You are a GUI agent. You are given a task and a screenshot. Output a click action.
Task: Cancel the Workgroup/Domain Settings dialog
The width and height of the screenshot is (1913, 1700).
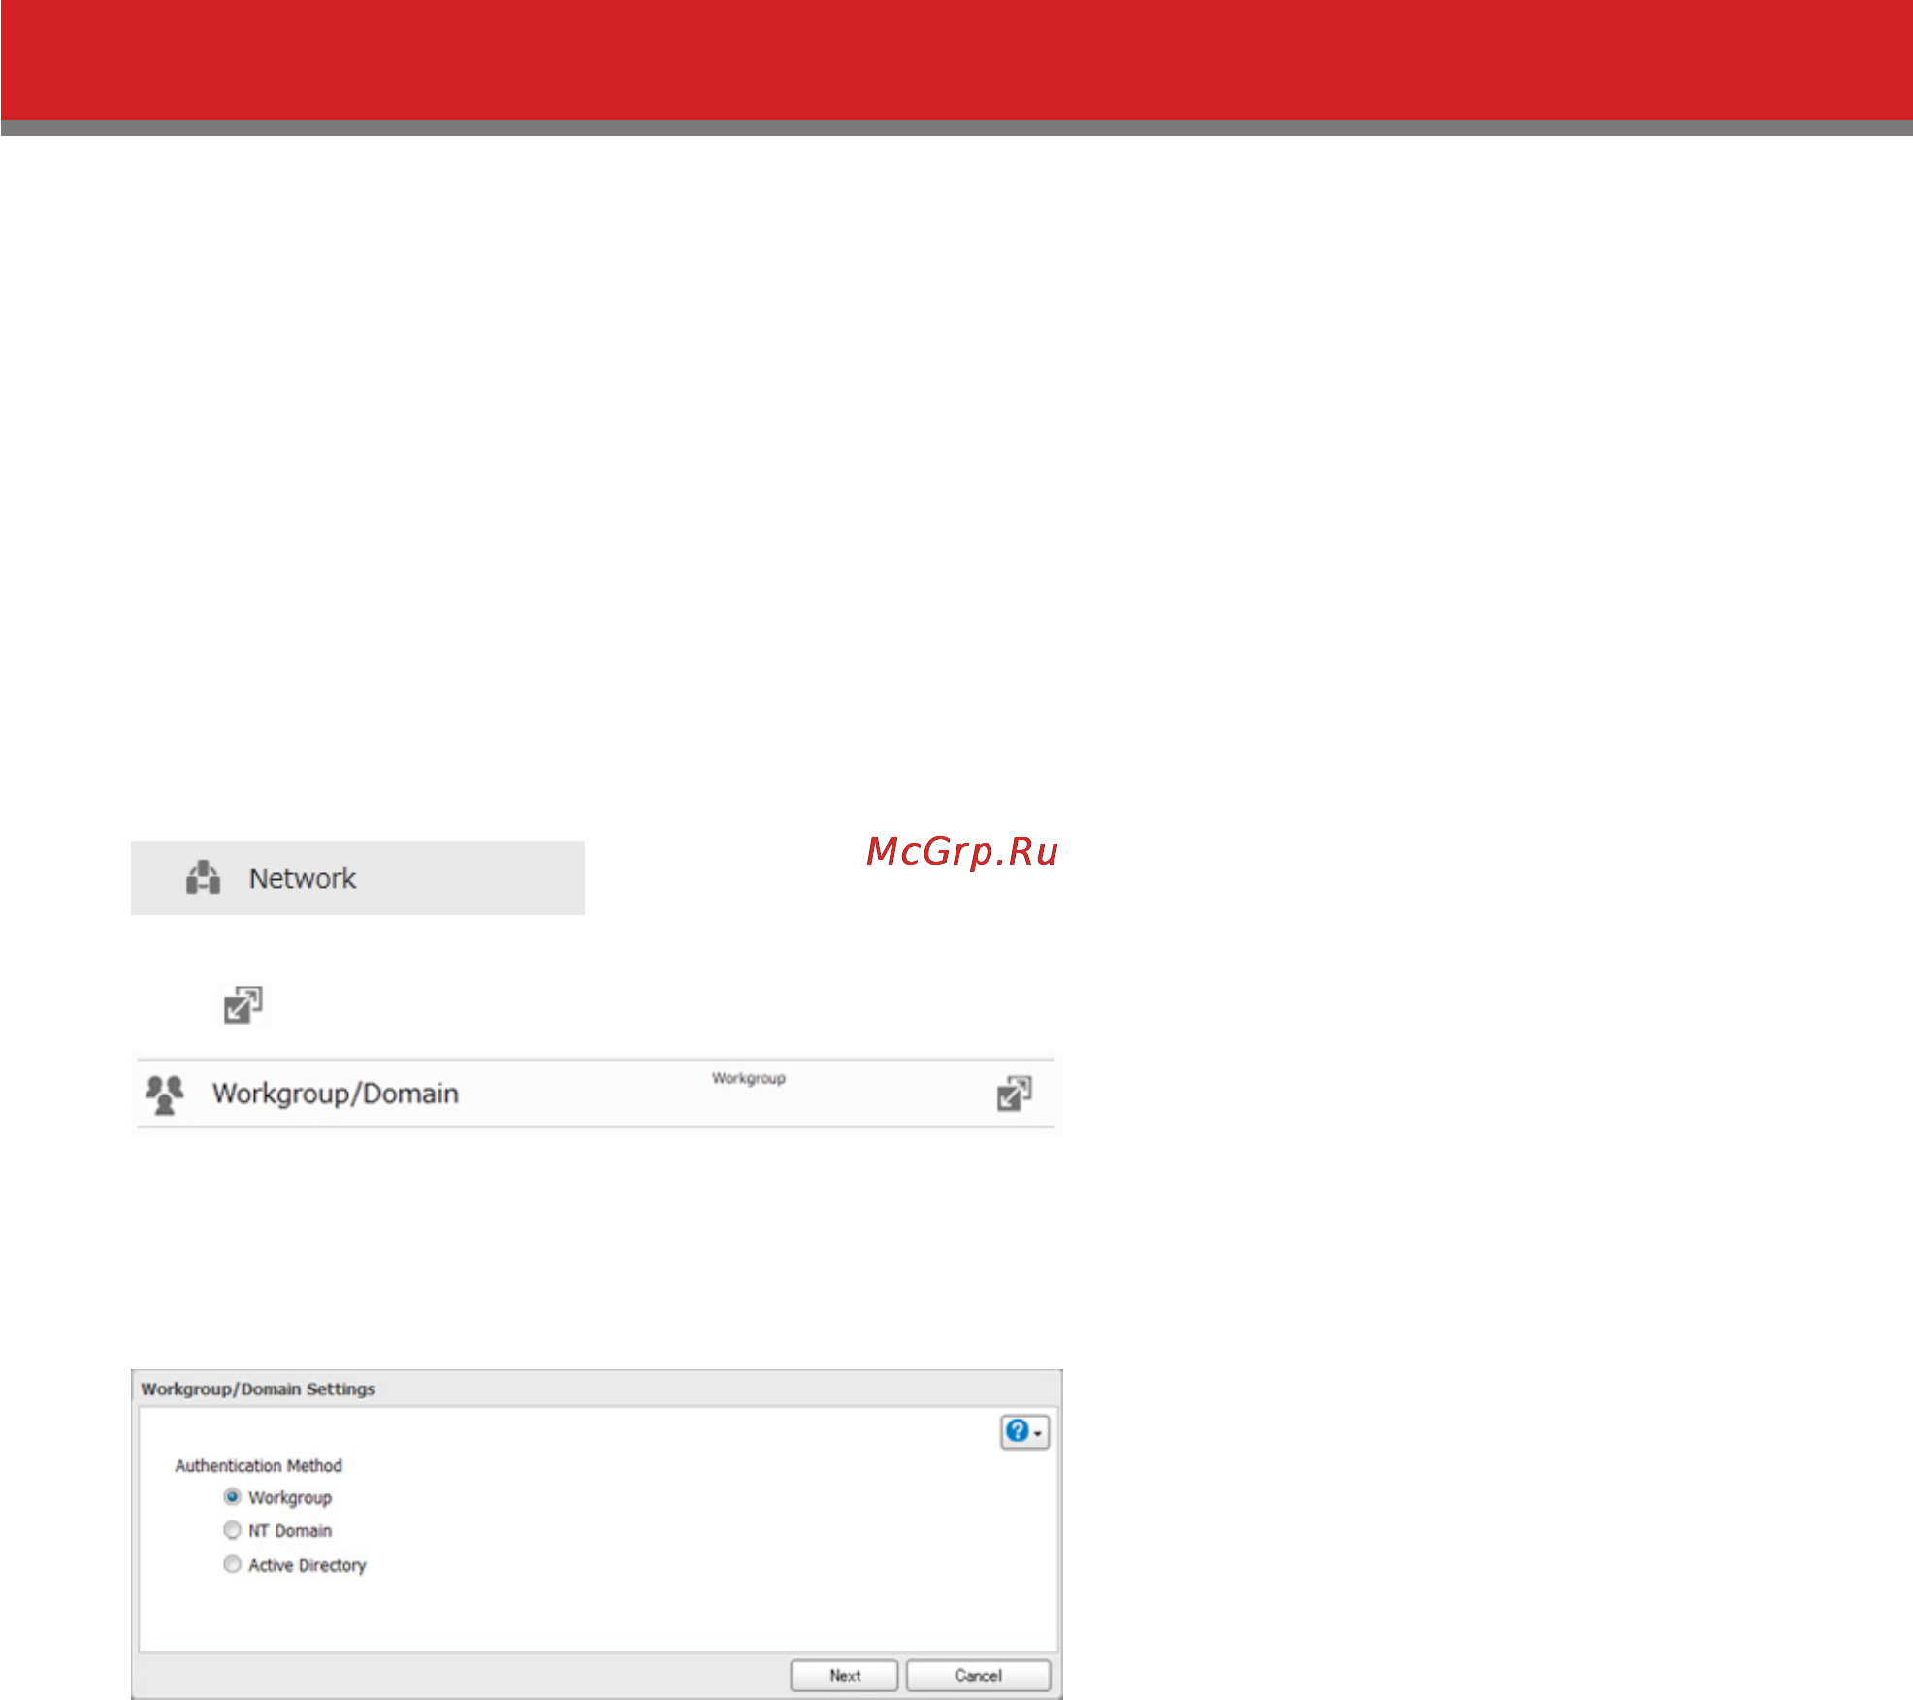pyautogui.click(x=978, y=1675)
